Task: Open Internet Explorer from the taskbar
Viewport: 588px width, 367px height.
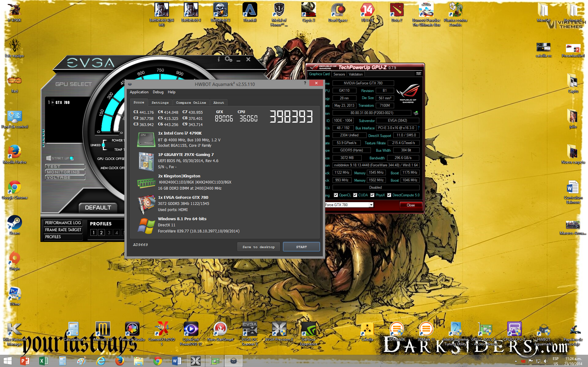Action: (x=101, y=361)
